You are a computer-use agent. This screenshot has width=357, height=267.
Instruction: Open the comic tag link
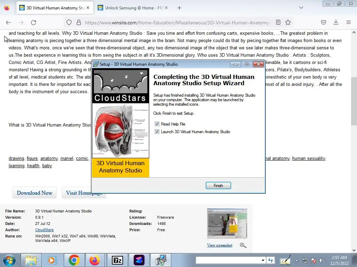coord(82,159)
